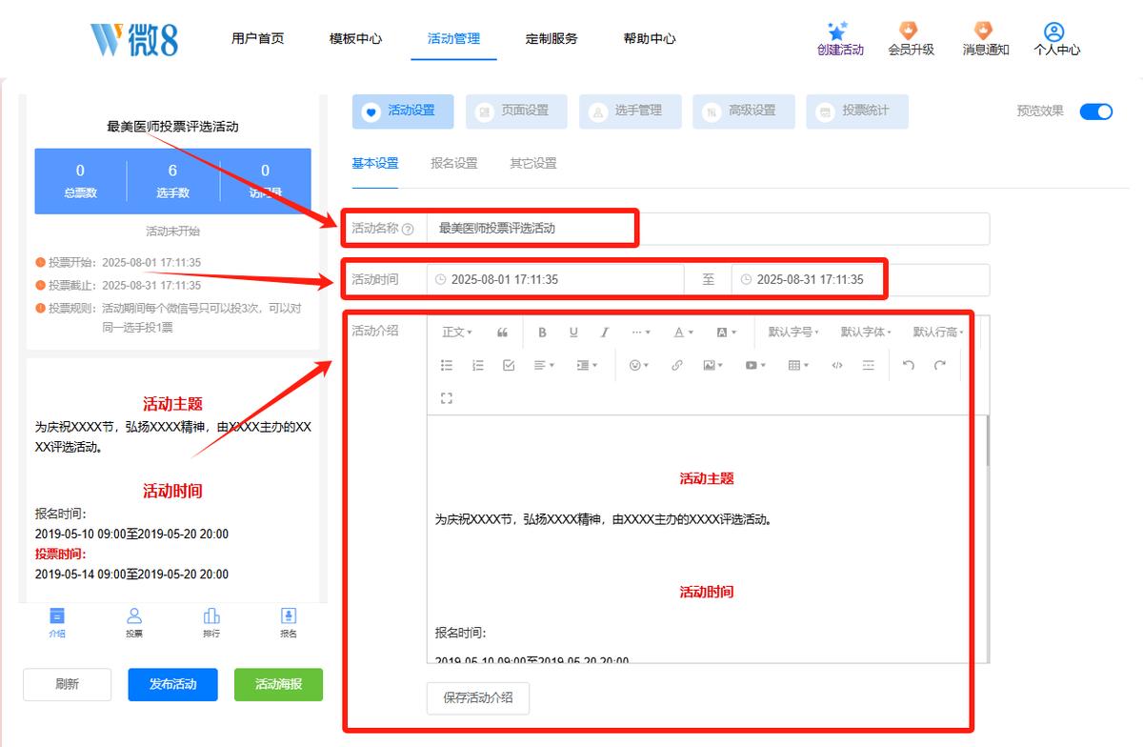Switch to the 页面设置 tab
The image size is (1143, 747).
click(x=516, y=111)
